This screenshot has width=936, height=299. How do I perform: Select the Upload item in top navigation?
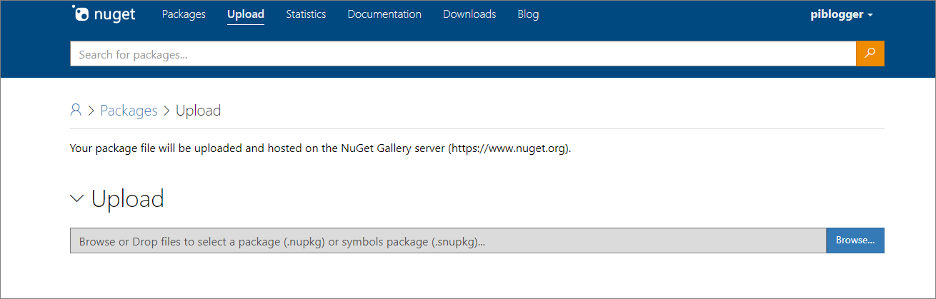point(246,14)
